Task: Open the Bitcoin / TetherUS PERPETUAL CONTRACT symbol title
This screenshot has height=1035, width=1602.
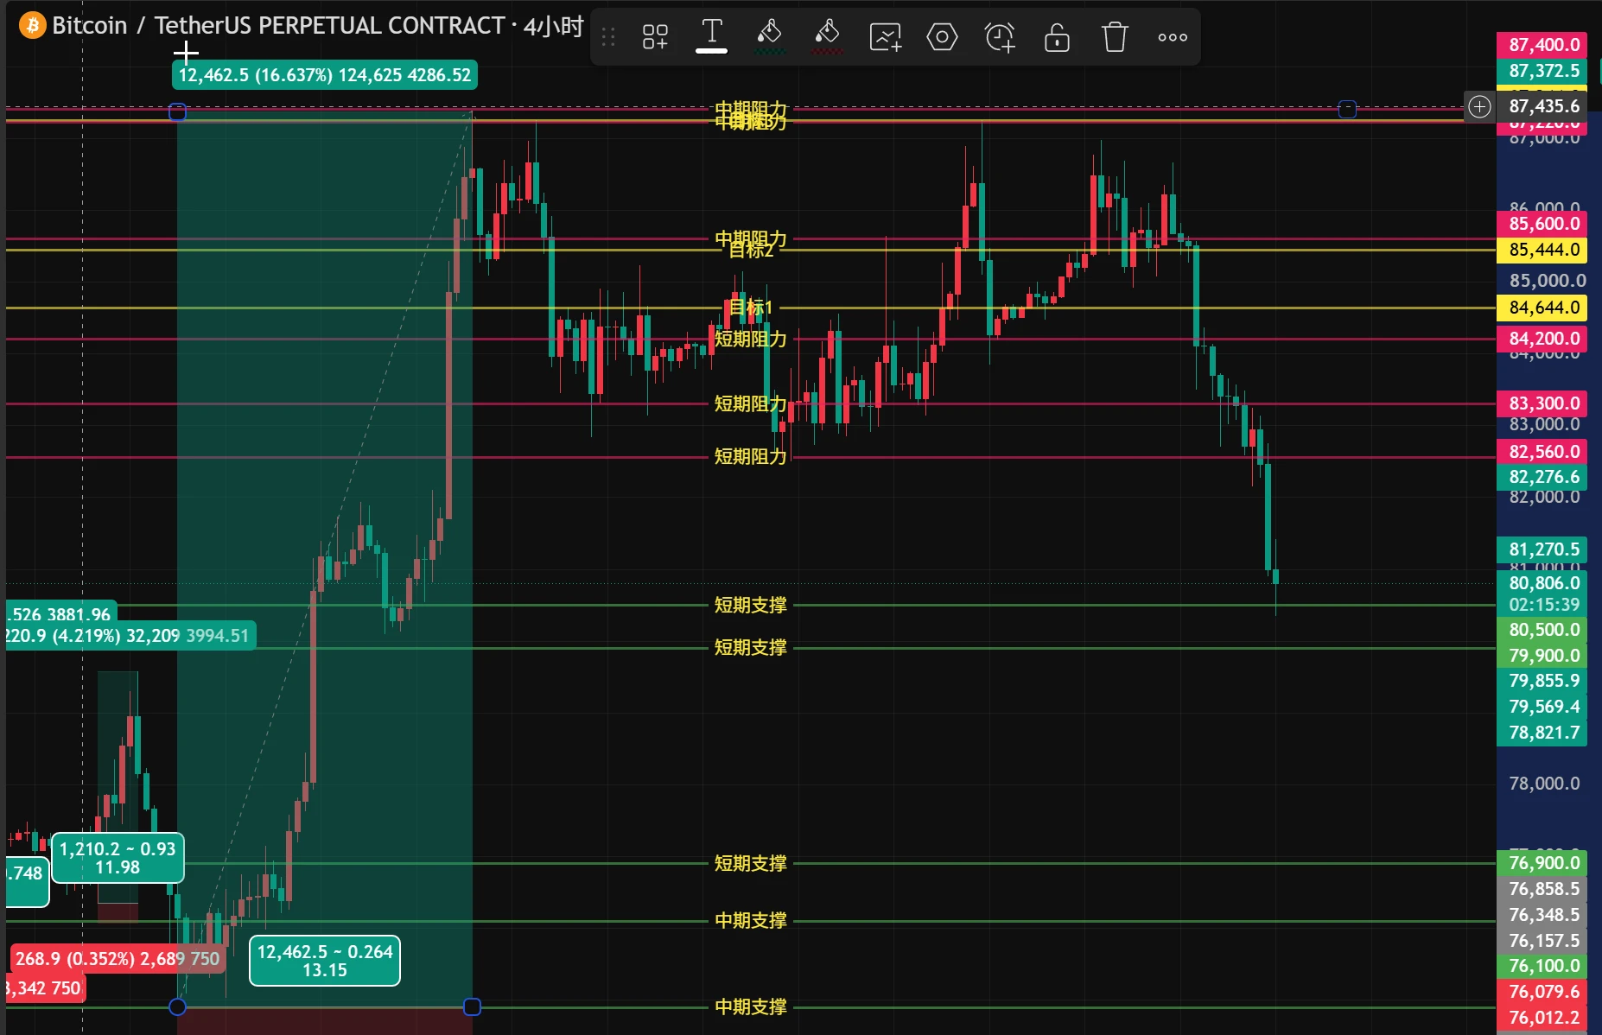Action: 278,25
